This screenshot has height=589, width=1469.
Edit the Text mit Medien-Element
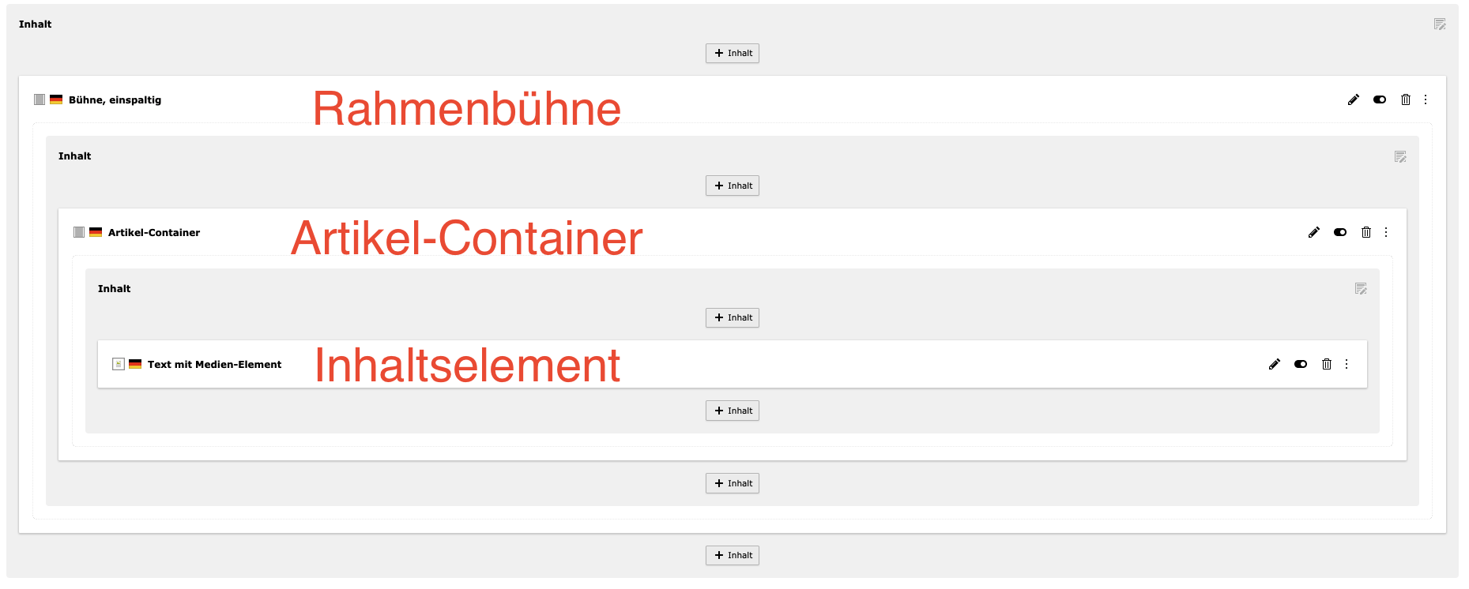point(1274,364)
